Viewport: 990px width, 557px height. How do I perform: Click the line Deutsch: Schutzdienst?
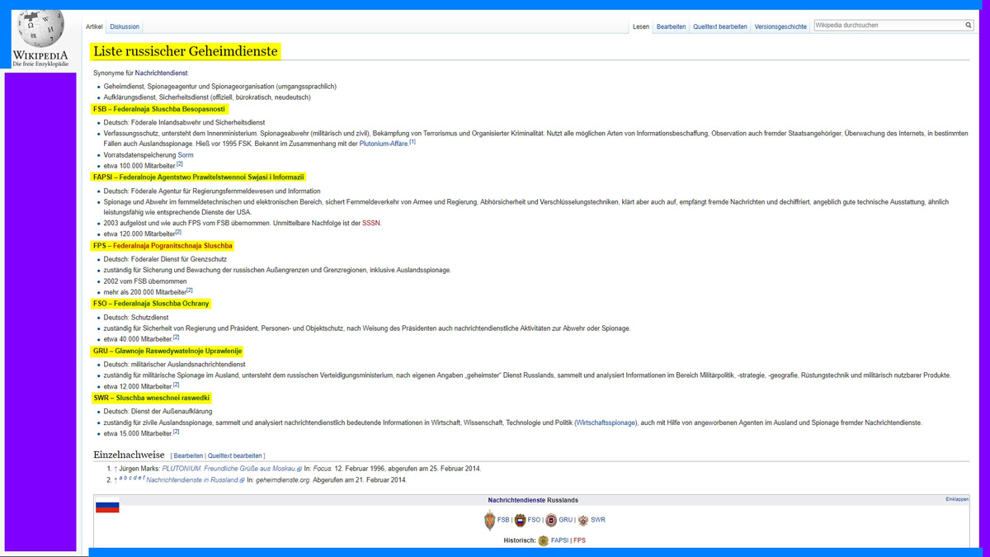(x=136, y=317)
